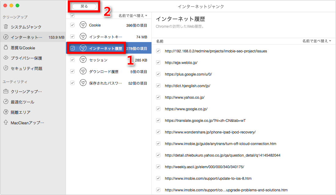This screenshot has width=336, height=195.
Task: Open システムジャンク in sidebar
Action: point(33,27)
